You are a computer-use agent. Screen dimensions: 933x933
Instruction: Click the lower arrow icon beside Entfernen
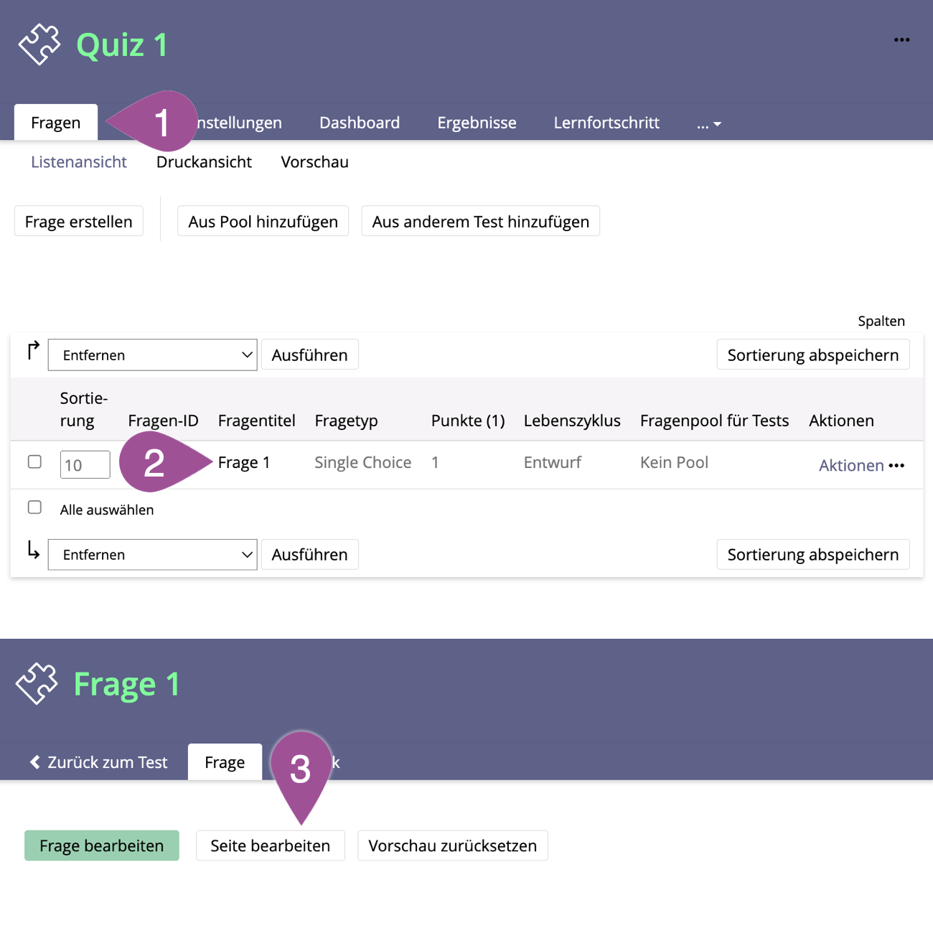click(x=33, y=550)
